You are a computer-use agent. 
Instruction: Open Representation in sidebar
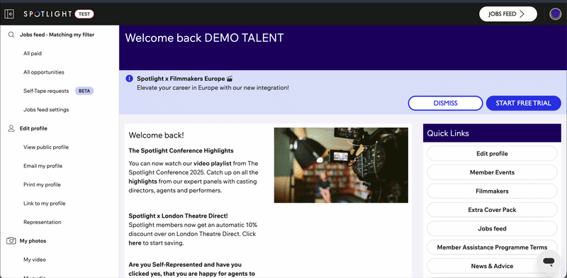click(43, 222)
